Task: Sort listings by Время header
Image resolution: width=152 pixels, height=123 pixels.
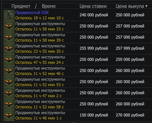Action: [x=49, y=6]
